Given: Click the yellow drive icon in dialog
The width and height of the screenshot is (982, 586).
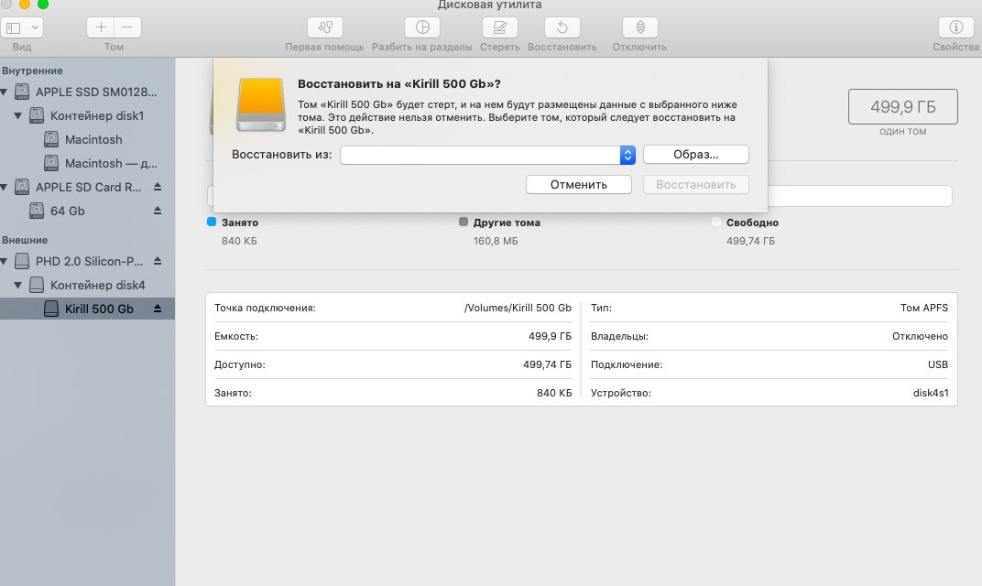Looking at the screenshot, I should (261, 104).
